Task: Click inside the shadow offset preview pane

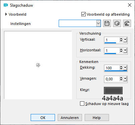Action: [x=38, y=65]
